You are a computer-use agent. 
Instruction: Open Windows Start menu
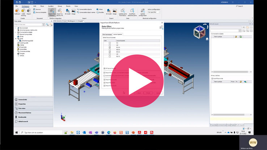(x=17, y=133)
